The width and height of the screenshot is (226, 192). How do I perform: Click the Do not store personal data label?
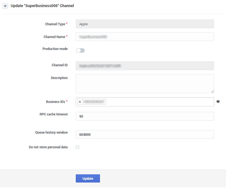click(48, 147)
